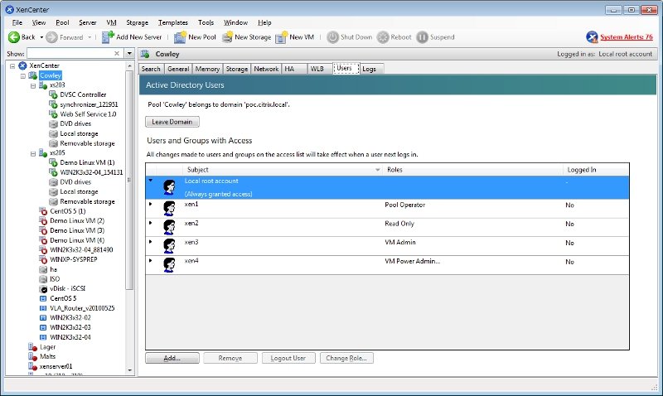Open the File menu
The width and height of the screenshot is (663, 396).
pos(17,22)
